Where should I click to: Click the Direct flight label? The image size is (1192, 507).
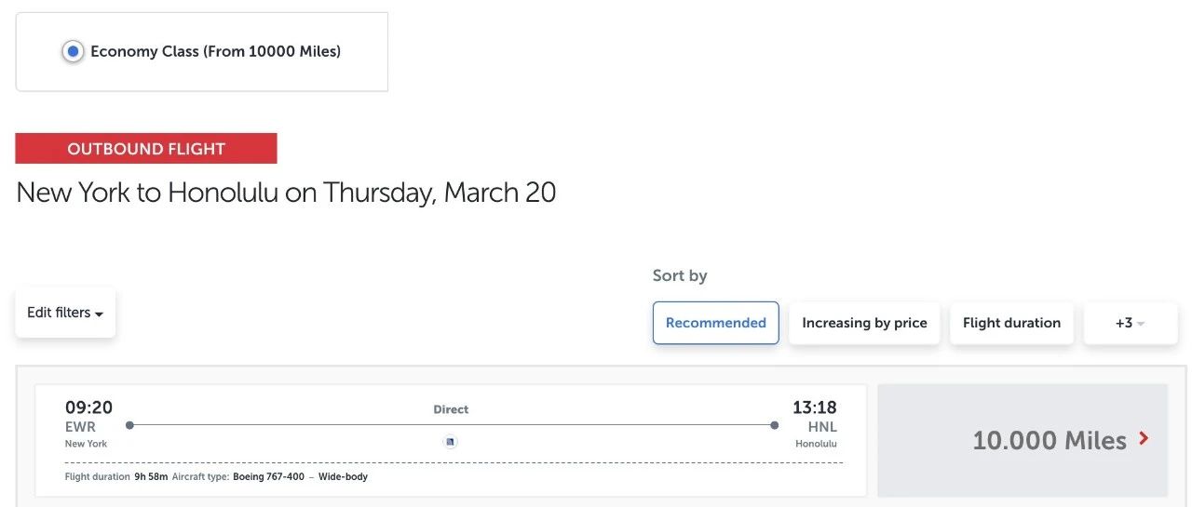pyautogui.click(x=451, y=409)
